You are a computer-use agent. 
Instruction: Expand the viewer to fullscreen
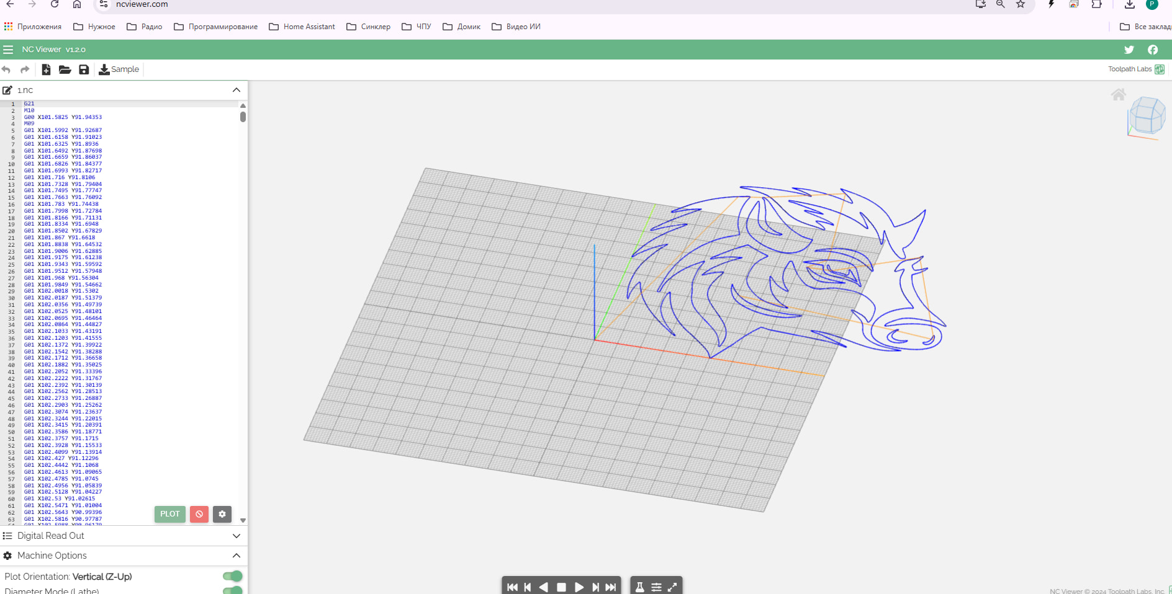point(672,587)
